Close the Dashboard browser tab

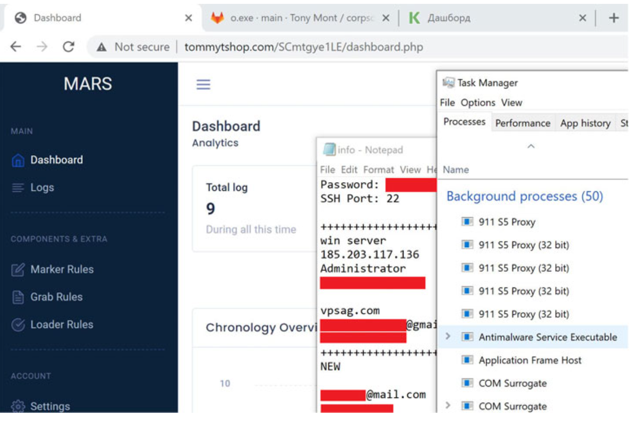click(189, 18)
